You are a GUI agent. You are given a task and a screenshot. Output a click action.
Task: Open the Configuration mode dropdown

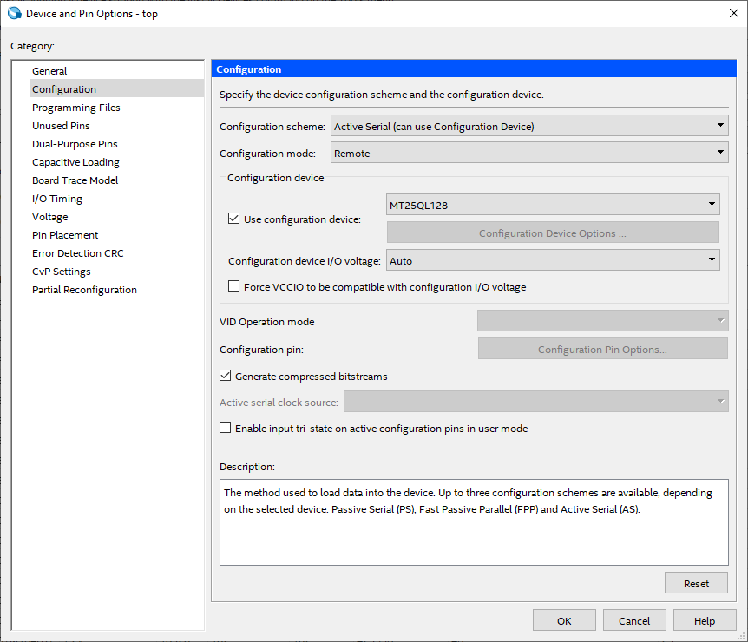click(x=719, y=152)
